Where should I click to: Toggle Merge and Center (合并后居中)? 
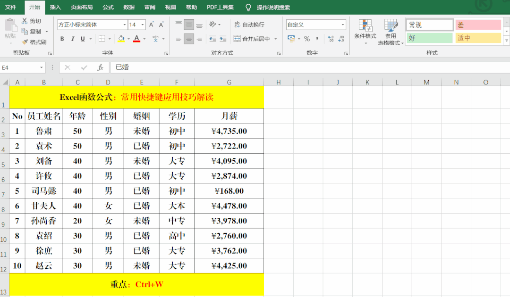click(252, 39)
